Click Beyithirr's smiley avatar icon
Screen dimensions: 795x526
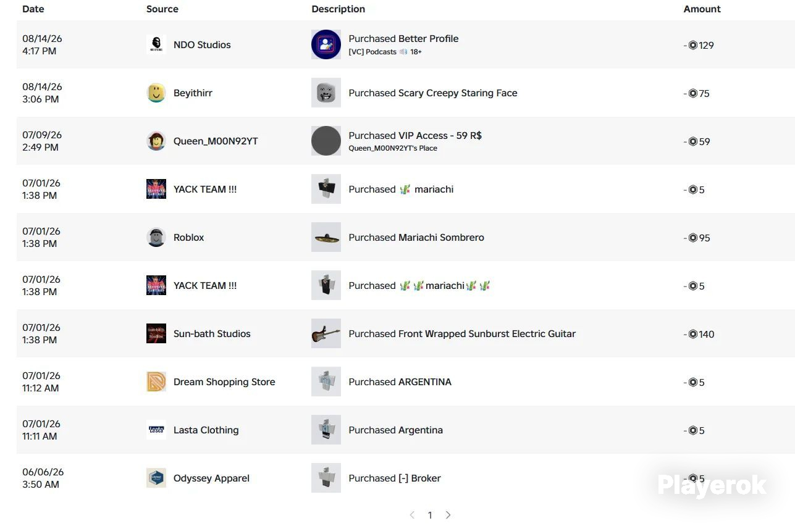pyautogui.click(x=156, y=93)
